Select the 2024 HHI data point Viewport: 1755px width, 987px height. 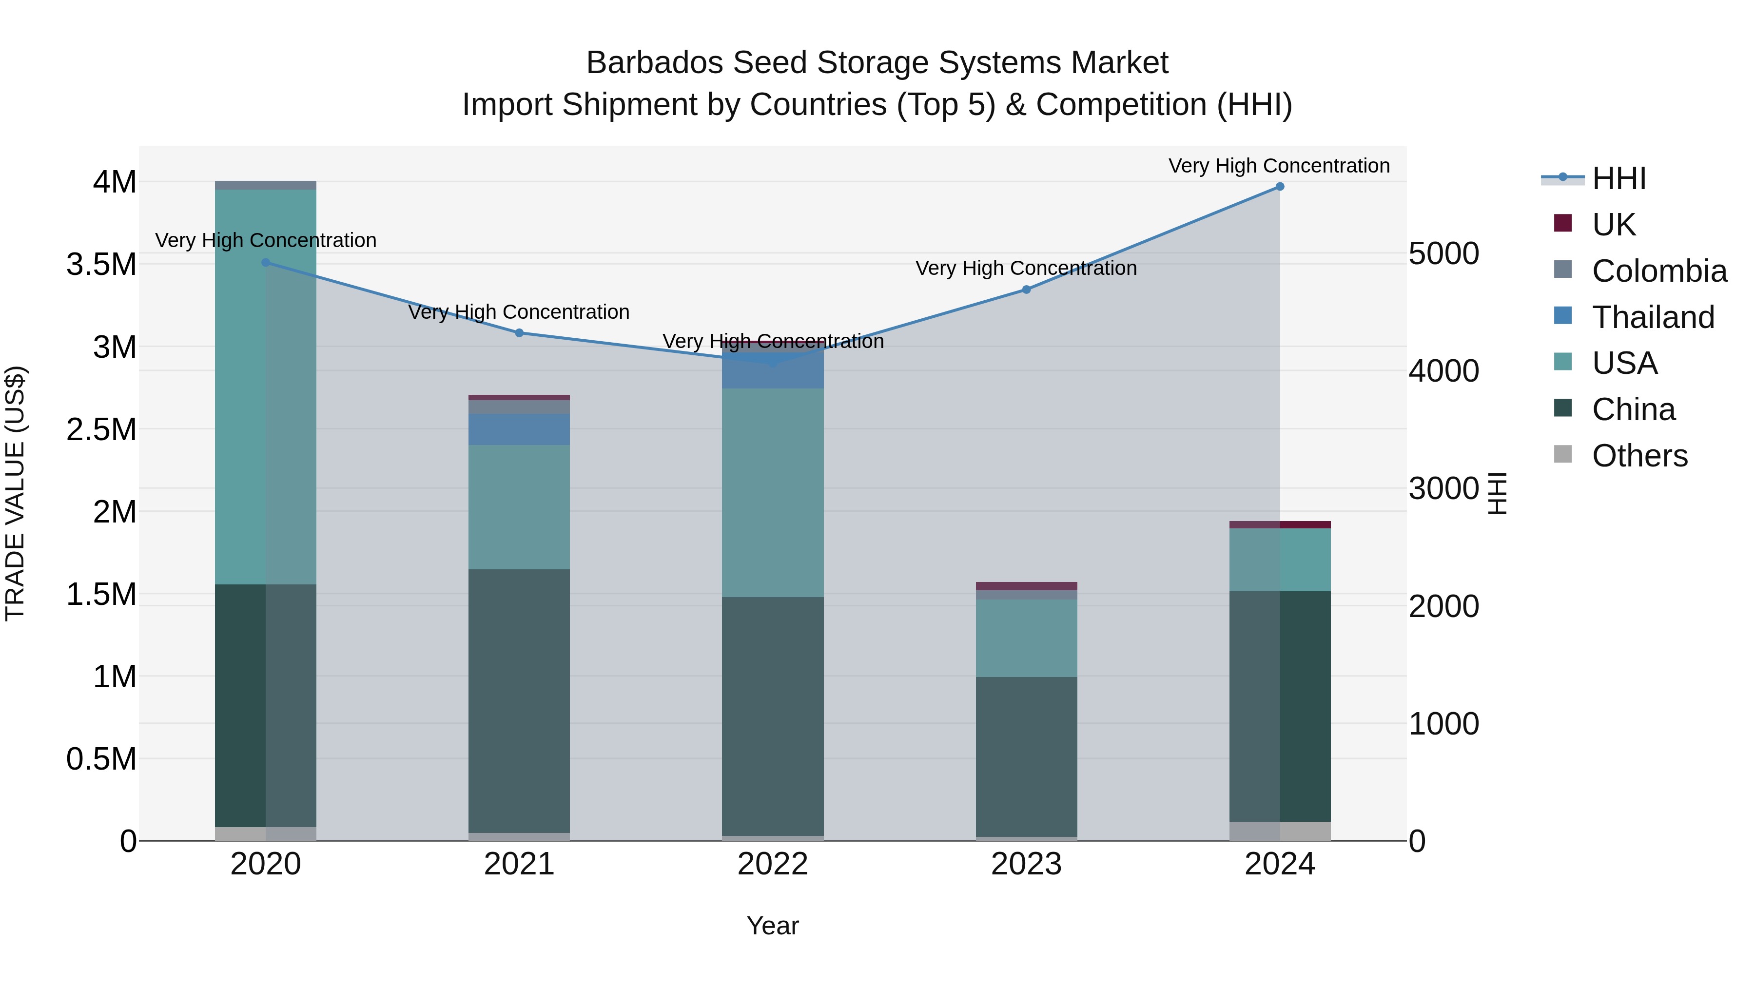(x=1280, y=187)
